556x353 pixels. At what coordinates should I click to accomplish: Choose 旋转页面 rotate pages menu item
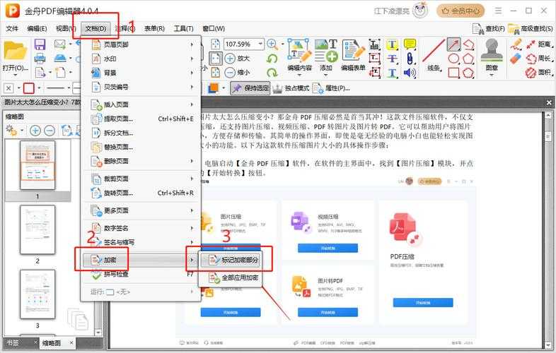pos(141,193)
